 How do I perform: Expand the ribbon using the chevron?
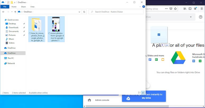140,7
